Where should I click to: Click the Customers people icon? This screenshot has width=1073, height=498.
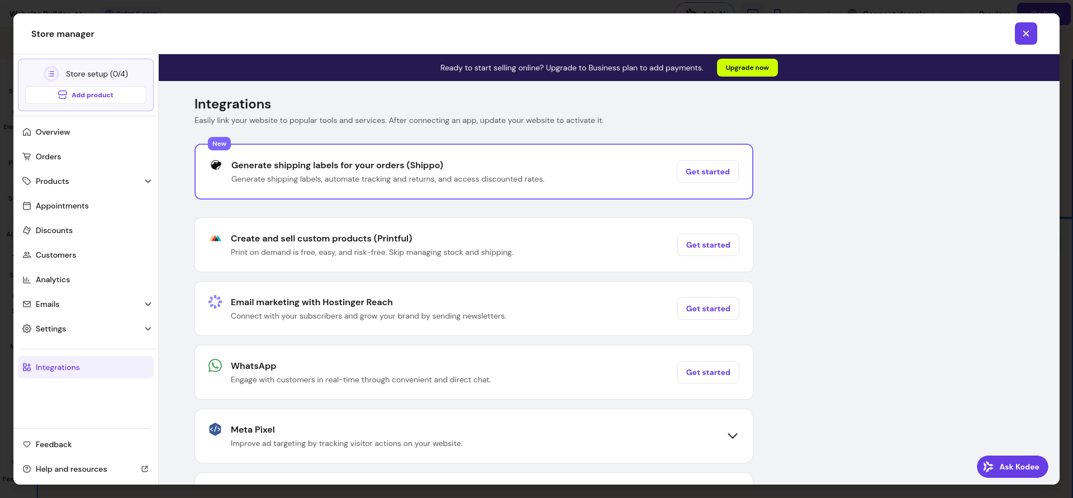[27, 255]
